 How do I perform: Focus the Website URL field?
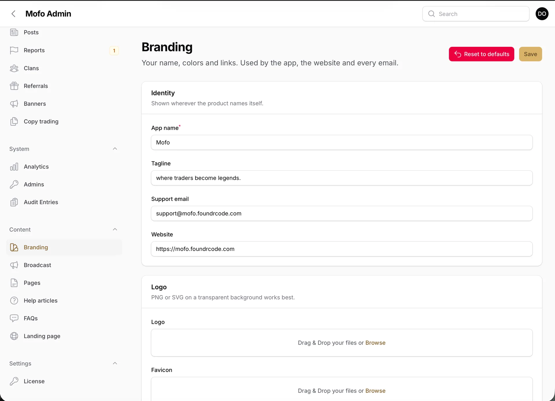point(342,249)
